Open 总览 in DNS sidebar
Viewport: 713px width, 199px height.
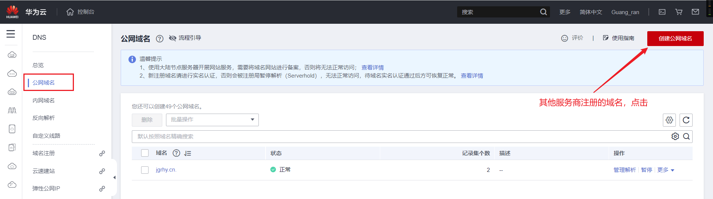pos(38,65)
